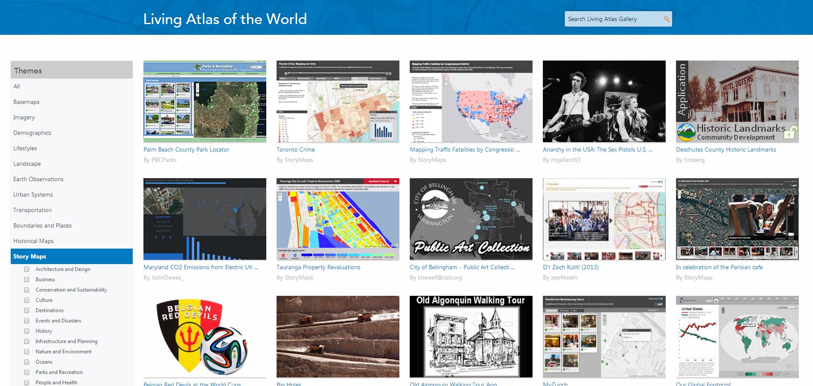The height and width of the screenshot is (386, 813).
Task: Open the Parisian cafe thumbnail
Action: (737, 219)
